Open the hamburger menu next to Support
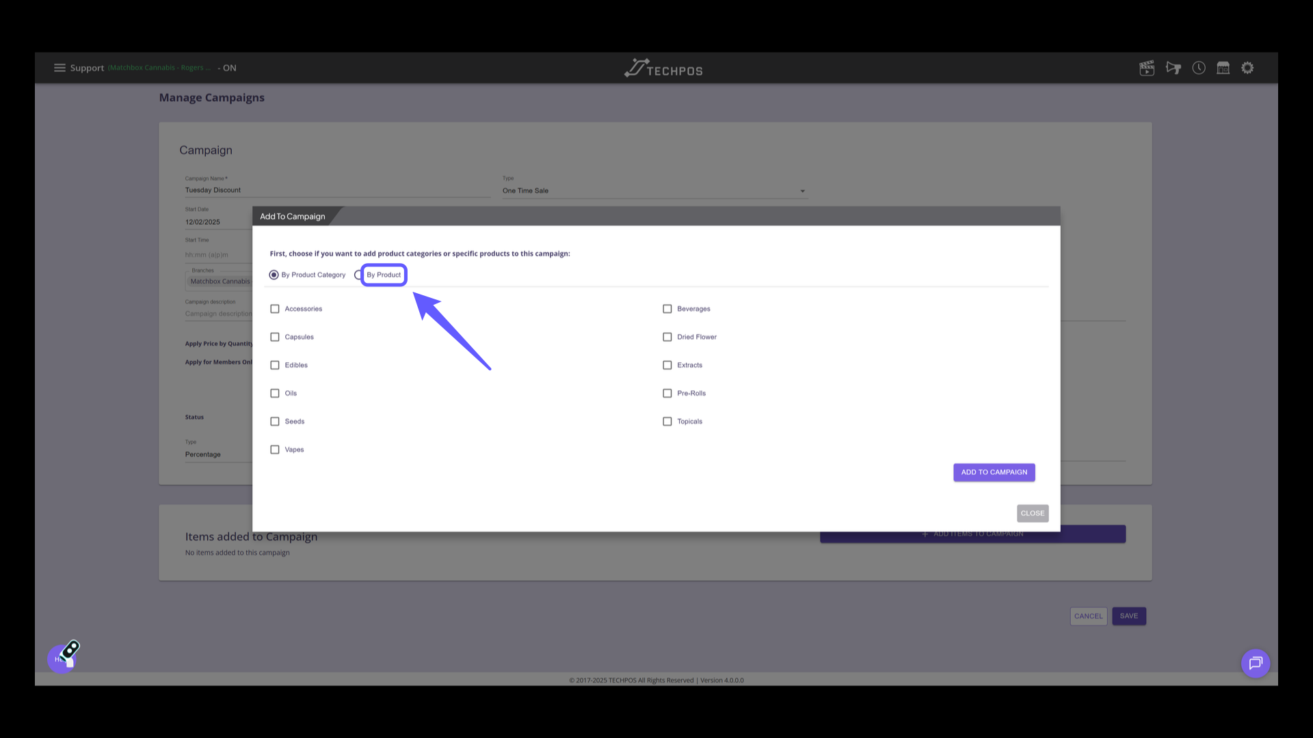 point(59,68)
